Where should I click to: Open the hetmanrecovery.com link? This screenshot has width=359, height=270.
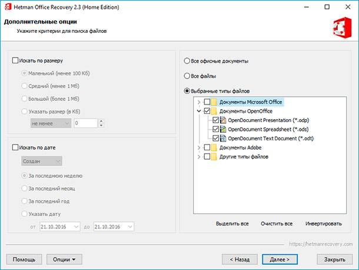pyautogui.click(x=321, y=244)
